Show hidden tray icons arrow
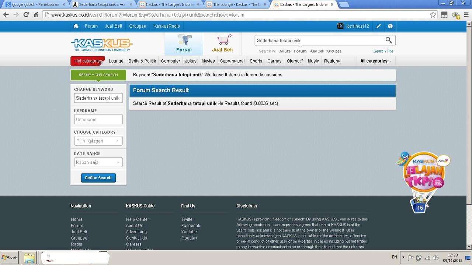Viewport: 472px width, 265px height. (403, 258)
